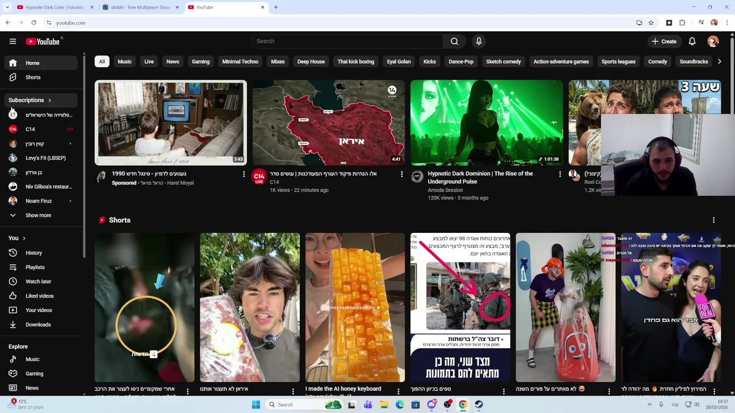The image size is (735, 413).
Task: Click the YouTube logo
Action: tap(43, 41)
